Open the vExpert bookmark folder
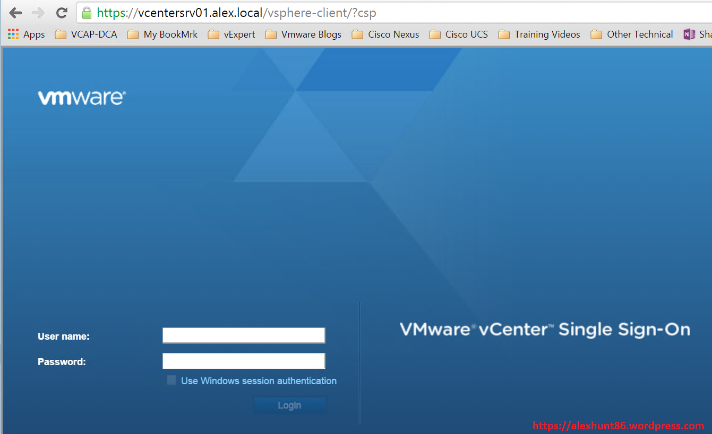 (231, 34)
